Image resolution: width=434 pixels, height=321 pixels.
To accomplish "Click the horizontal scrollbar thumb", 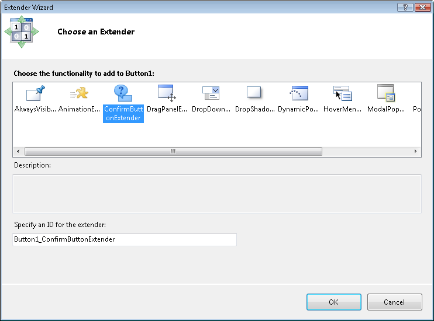I will pyautogui.click(x=173, y=151).
